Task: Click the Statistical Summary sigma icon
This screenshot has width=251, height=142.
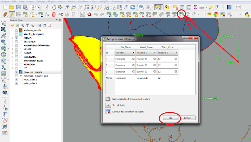Action: 195,7
